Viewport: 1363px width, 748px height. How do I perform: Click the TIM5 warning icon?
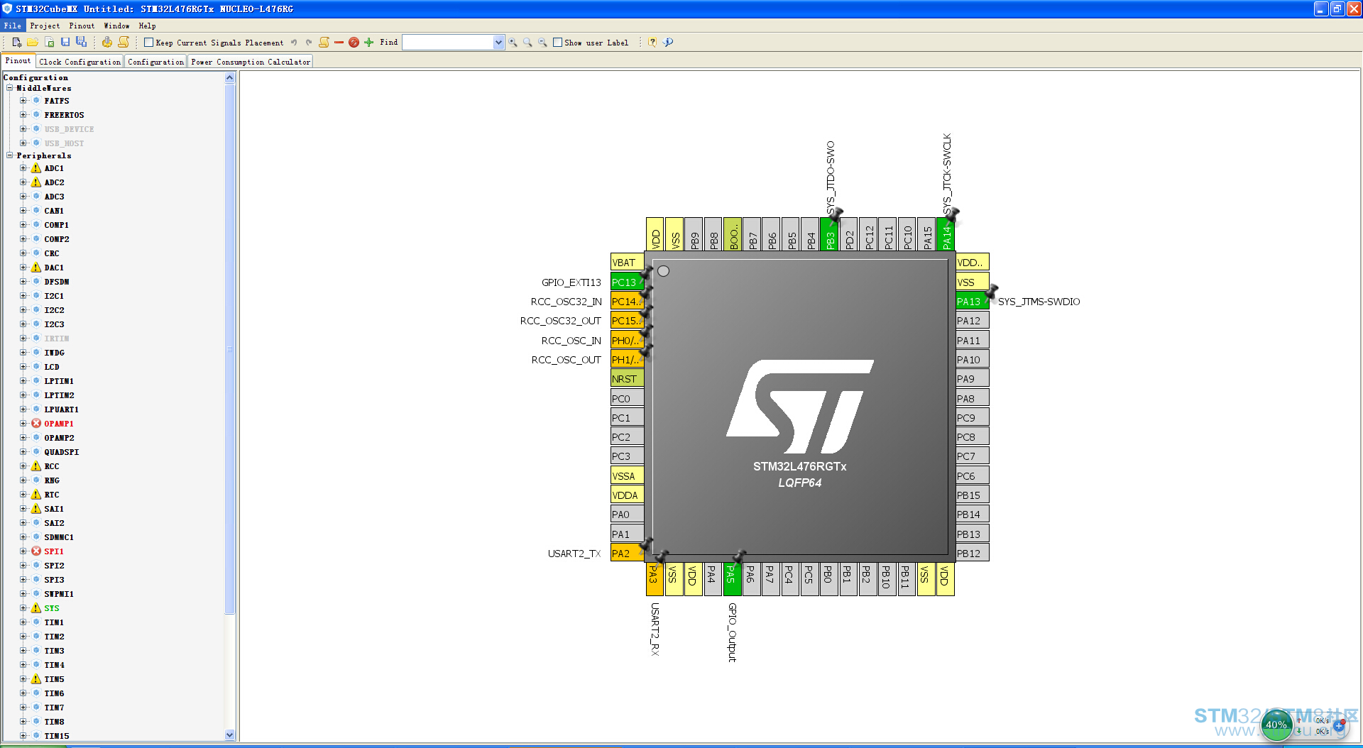[36, 679]
